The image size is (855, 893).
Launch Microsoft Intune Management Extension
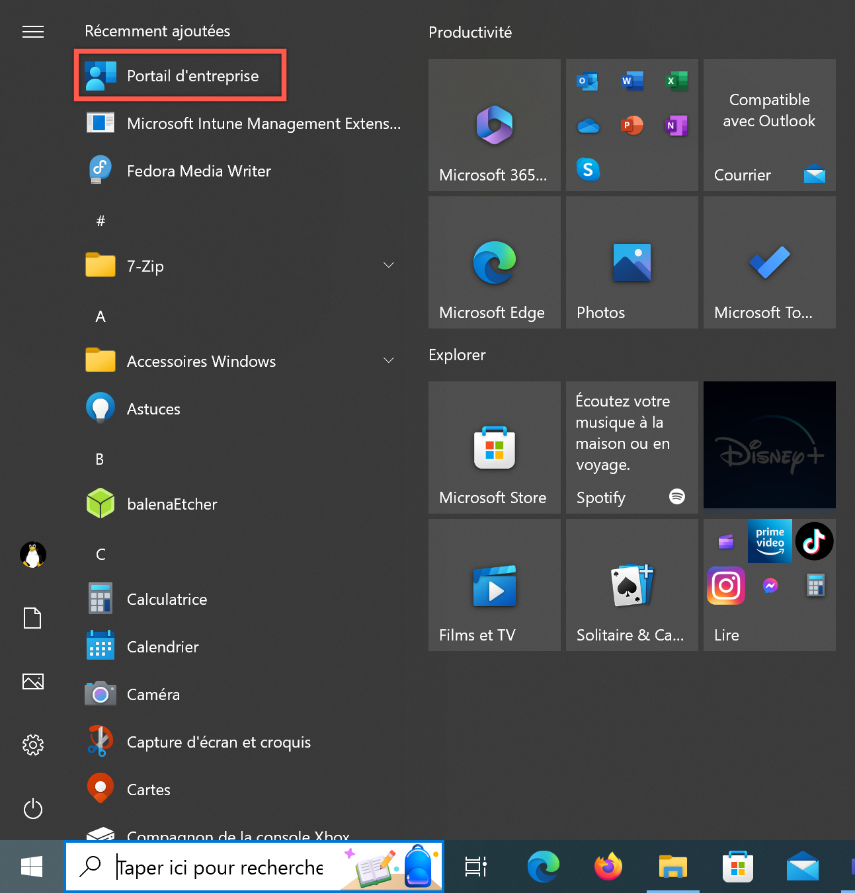pyautogui.click(x=243, y=124)
